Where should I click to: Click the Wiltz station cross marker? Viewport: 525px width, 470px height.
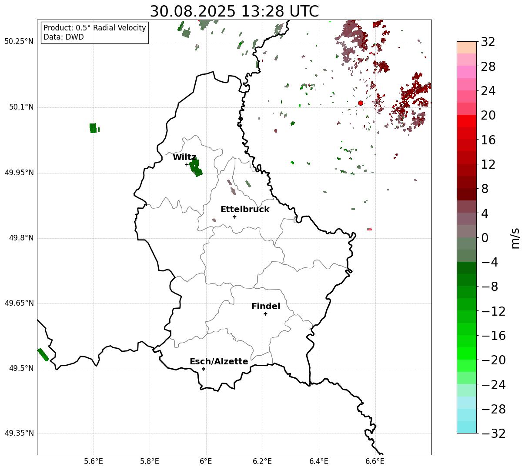click(187, 164)
